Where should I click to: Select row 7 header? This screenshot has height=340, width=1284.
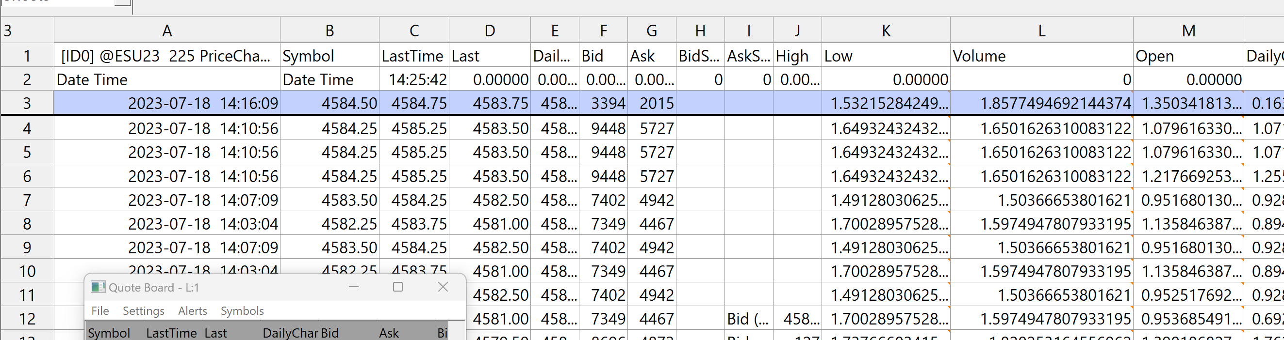click(x=27, y=200)
